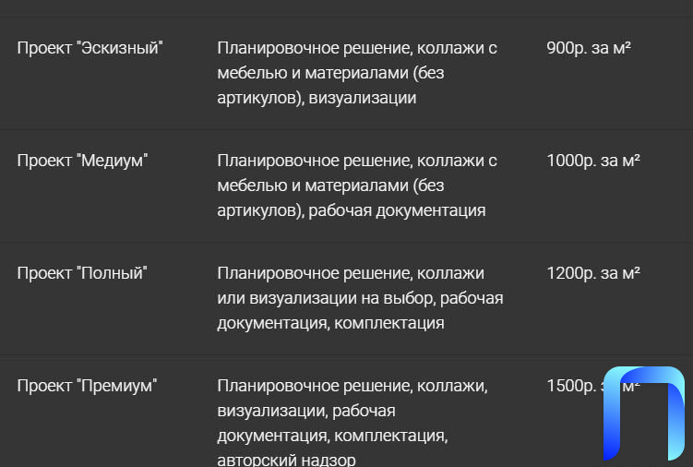Click first line of Медиум description
Screen dimensions: 693x467
tap(357, 161)
